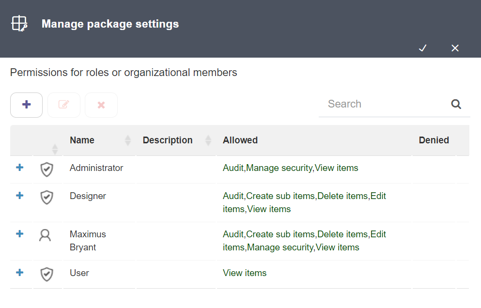Screen dimensions: 481x308
Task: Click the Designer role shield icon
Action: coord(47,197)
